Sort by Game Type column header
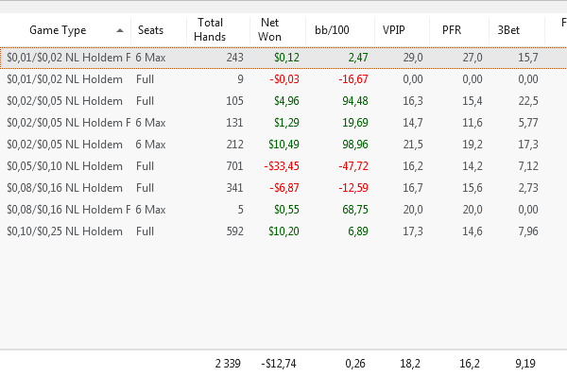 [65, 30]
